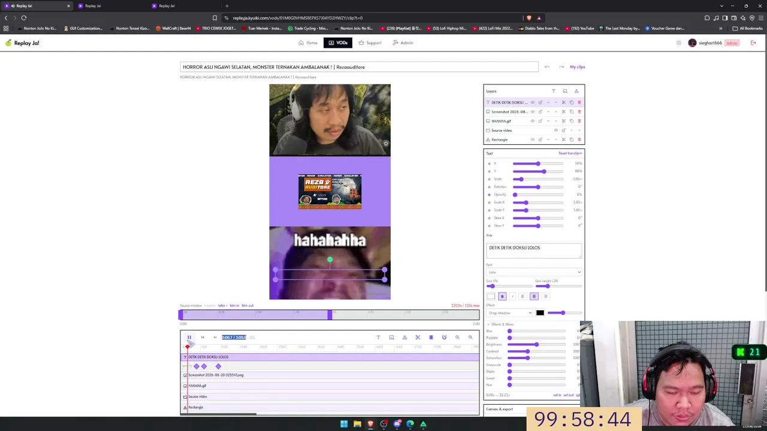Click Reset transform in Text panel
The width and height of the screenshot is (767, 431).
570,153
